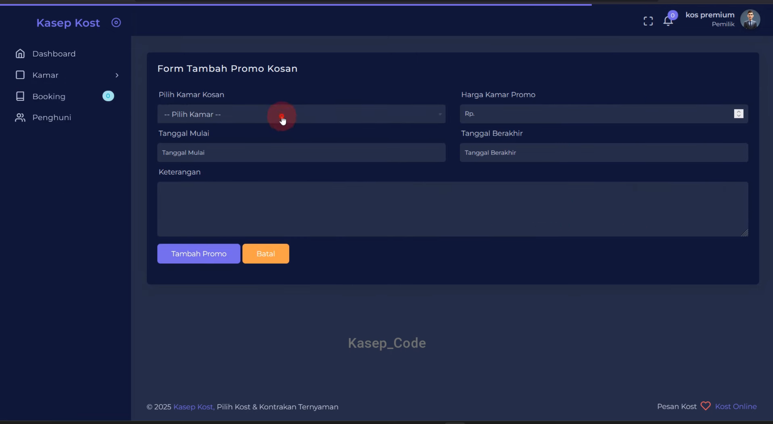The width and height of the screenshot is (773, 424).
Task: Click the Kamar square icon
Action: 20,75
